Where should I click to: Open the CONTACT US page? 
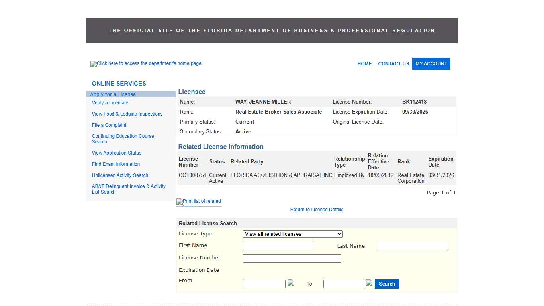click(393, 64)
